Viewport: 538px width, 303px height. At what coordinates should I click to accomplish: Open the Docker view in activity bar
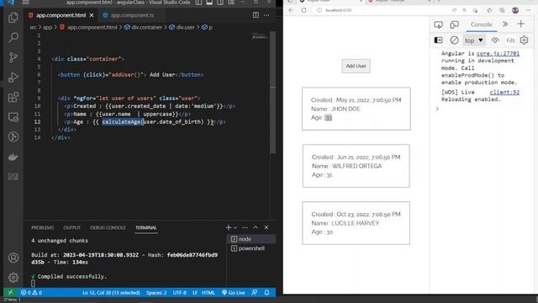(x=13, y=157)
